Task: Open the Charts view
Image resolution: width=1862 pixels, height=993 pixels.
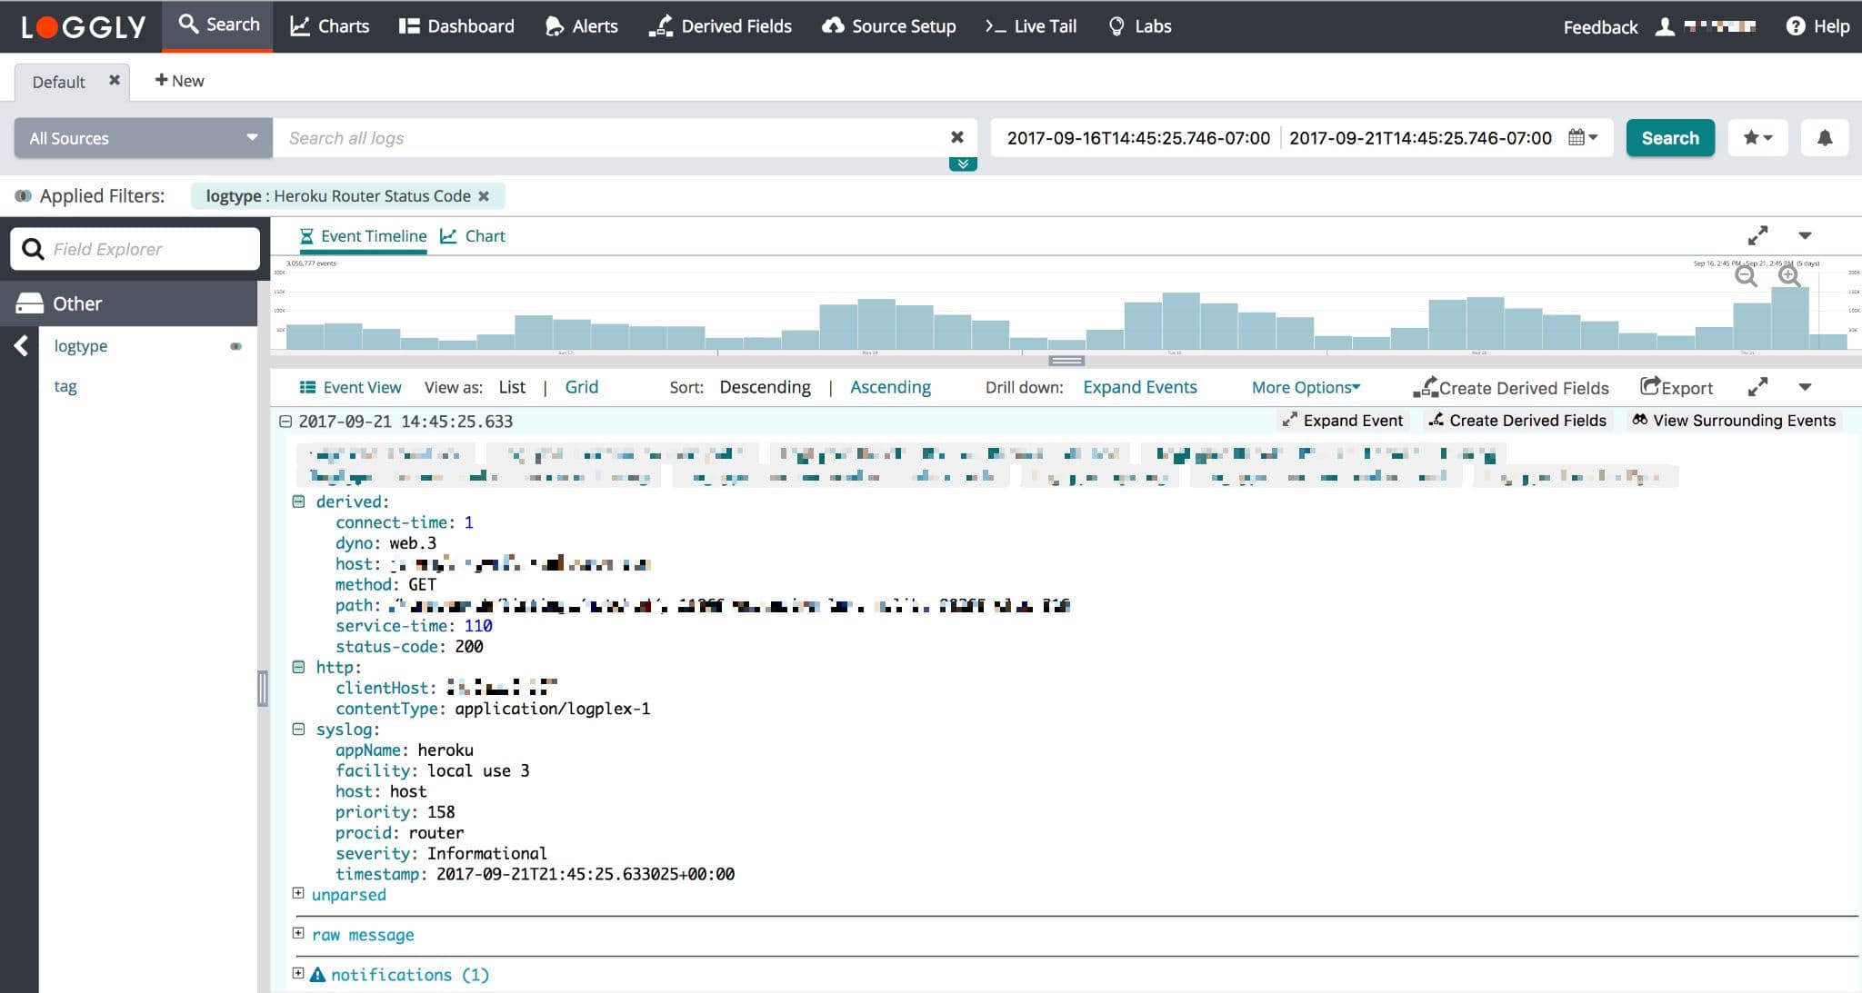Action: tap(329, 25)
